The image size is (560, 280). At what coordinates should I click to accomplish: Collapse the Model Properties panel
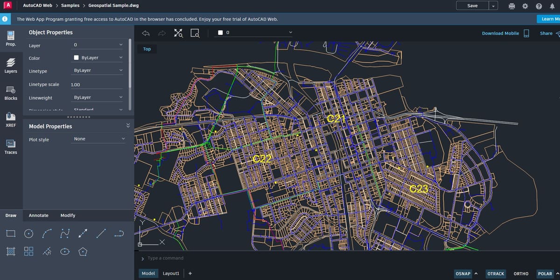pos(128,125)
